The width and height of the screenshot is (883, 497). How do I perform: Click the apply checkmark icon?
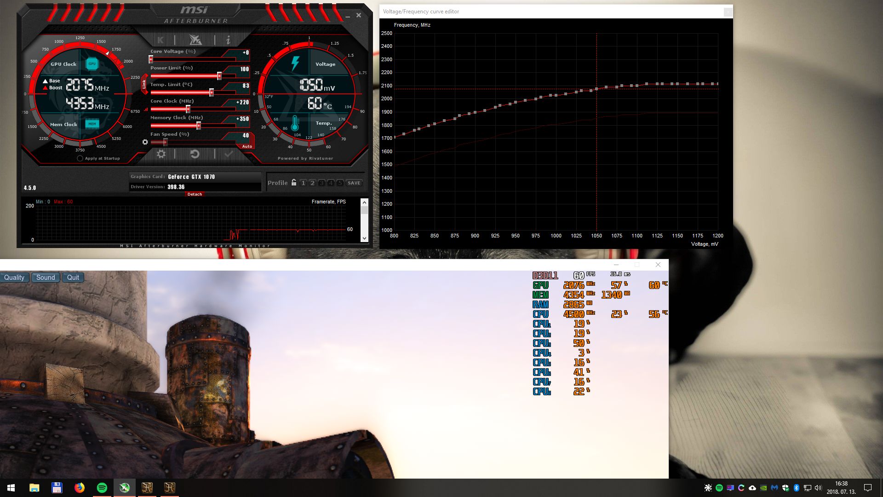pyautogui.click(x=229, y=154)
